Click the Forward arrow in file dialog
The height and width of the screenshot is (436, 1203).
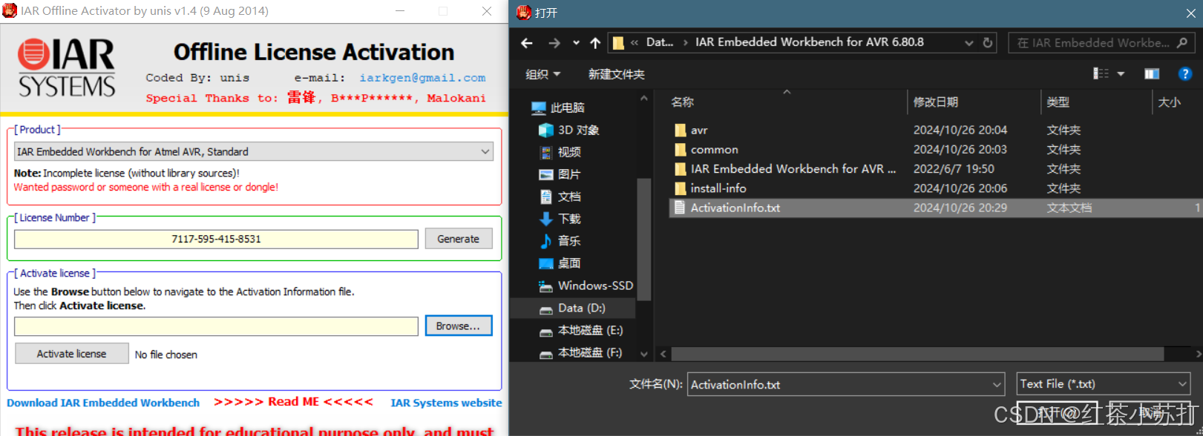click(x=554, y=43)
